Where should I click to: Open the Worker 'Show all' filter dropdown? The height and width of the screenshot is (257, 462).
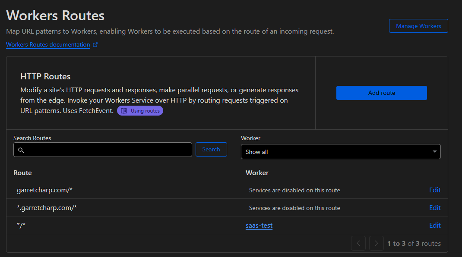coord(340,152)
